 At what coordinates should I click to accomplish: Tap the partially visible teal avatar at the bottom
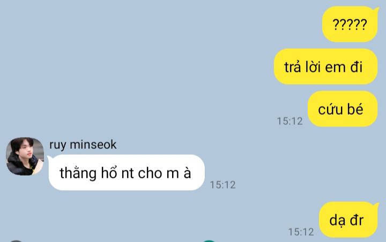pos(209,241)
